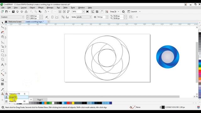The width and height of the screenshot is (201, 113).
Task: Open the Units pixels dropdown
Action: (x=84, y=17)
